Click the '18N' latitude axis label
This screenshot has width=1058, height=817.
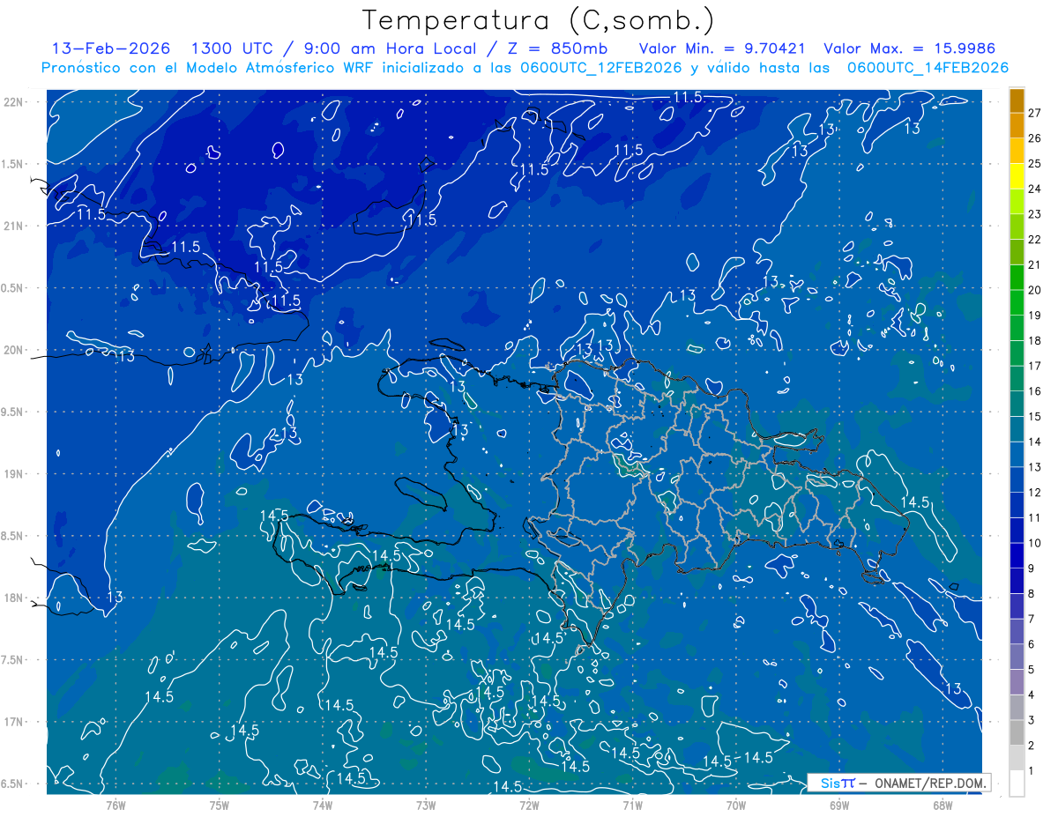pos(15,598)
